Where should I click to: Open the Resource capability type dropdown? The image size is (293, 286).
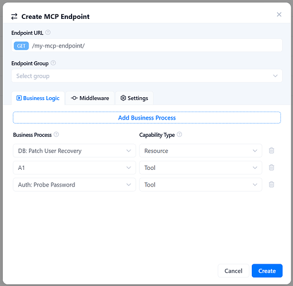click(x=200, y=150)
